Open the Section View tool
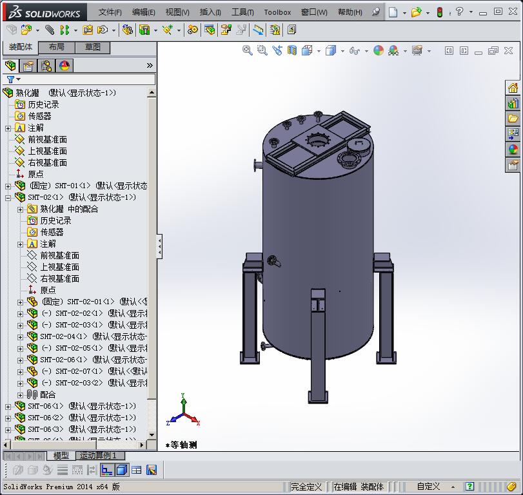The height and width of the screenshot is (495, 523). pos(293,50)
